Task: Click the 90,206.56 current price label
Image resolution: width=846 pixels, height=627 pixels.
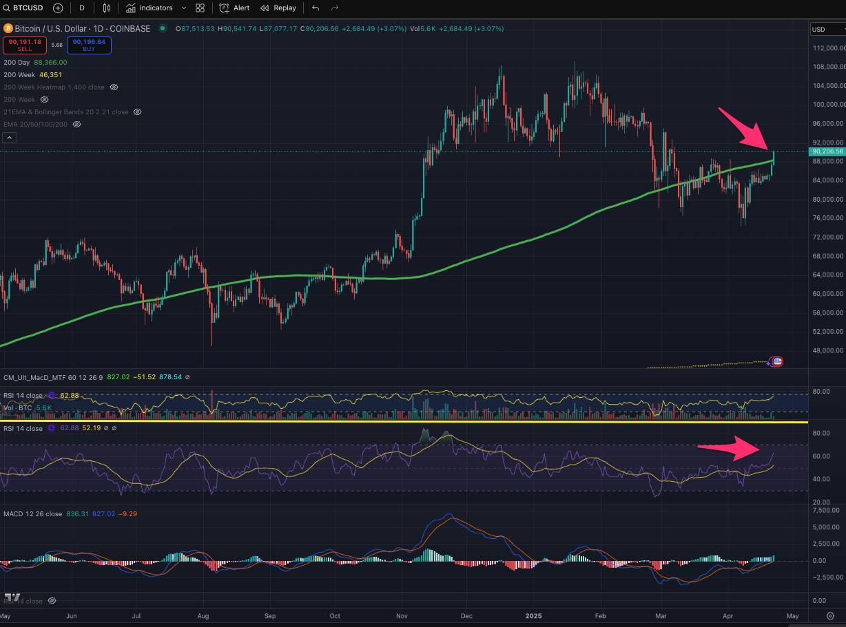Action: tap(827, 151)
